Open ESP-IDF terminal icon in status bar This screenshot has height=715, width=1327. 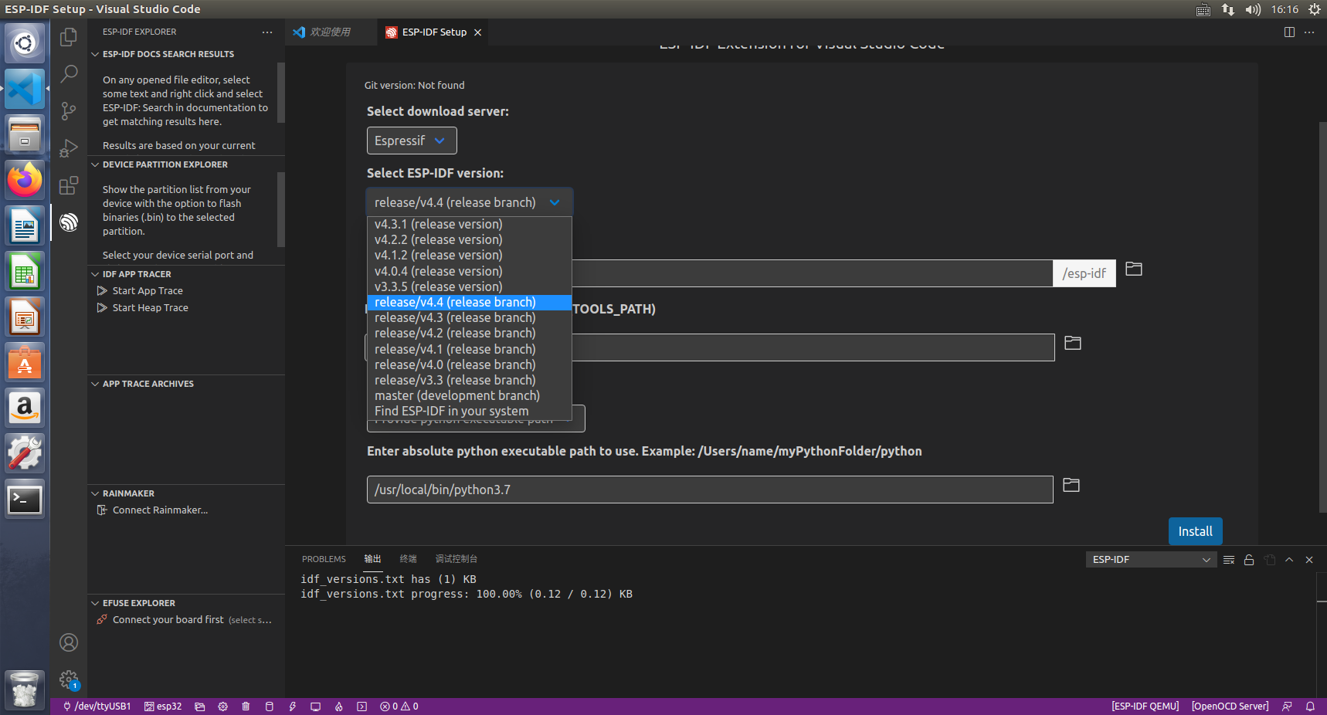(361, 707)
